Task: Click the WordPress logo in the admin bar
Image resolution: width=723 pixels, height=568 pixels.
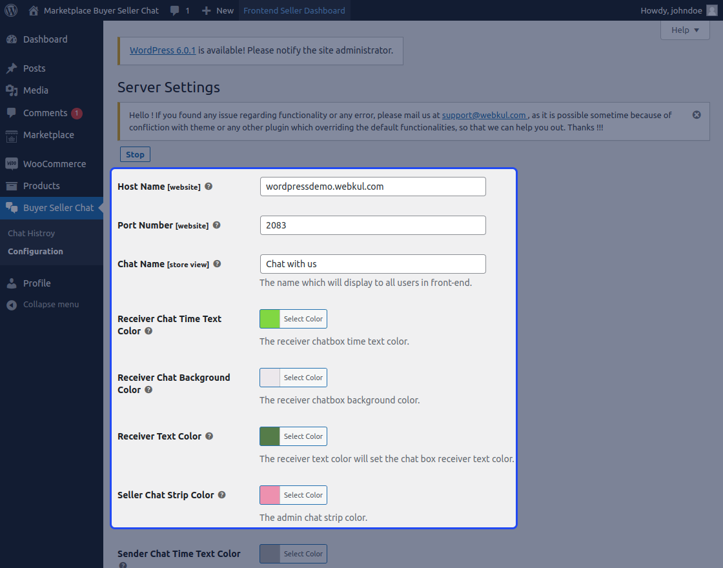Action: click(x=10, y=10)
